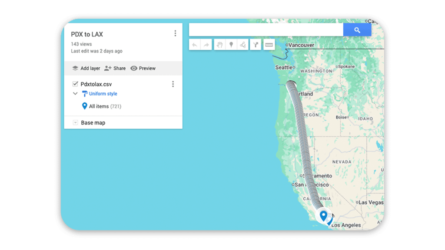Image resolution: width=445 pixels, height=250 pixels.
Task: Click Last edit was 2 days ago
Action: click(97, 51)
